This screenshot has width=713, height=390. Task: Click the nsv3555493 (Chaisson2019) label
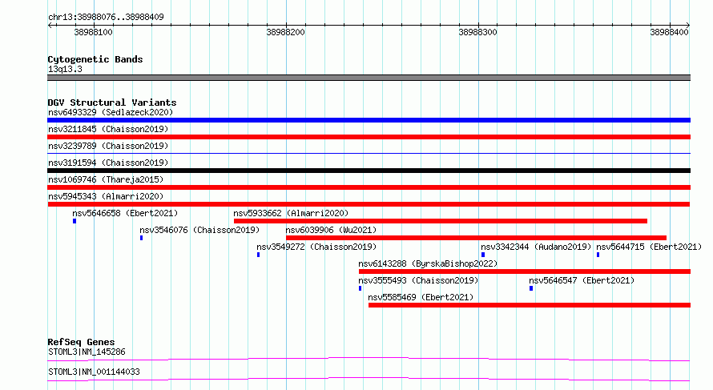(418, 280)
